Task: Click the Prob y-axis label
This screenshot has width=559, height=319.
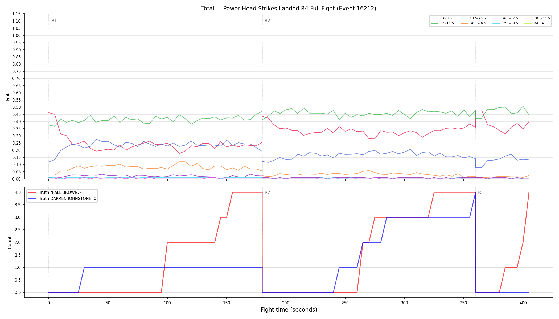Action: point(8,96)
